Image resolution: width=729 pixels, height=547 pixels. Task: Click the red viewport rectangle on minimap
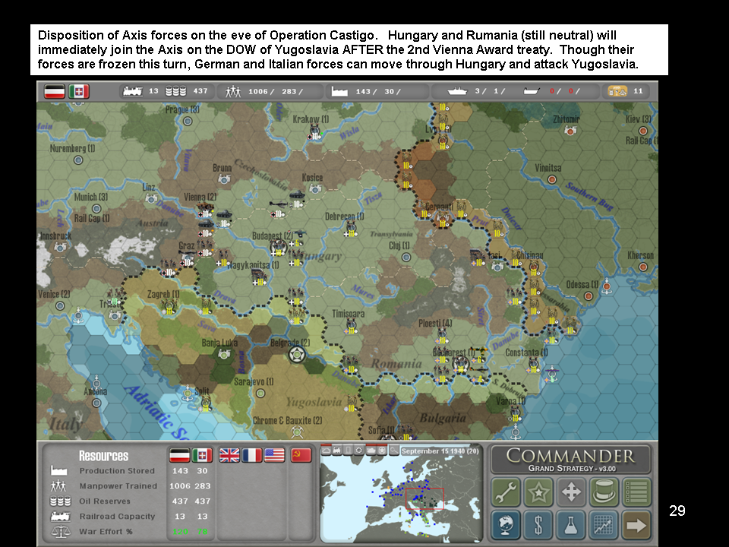pos(424,498)
